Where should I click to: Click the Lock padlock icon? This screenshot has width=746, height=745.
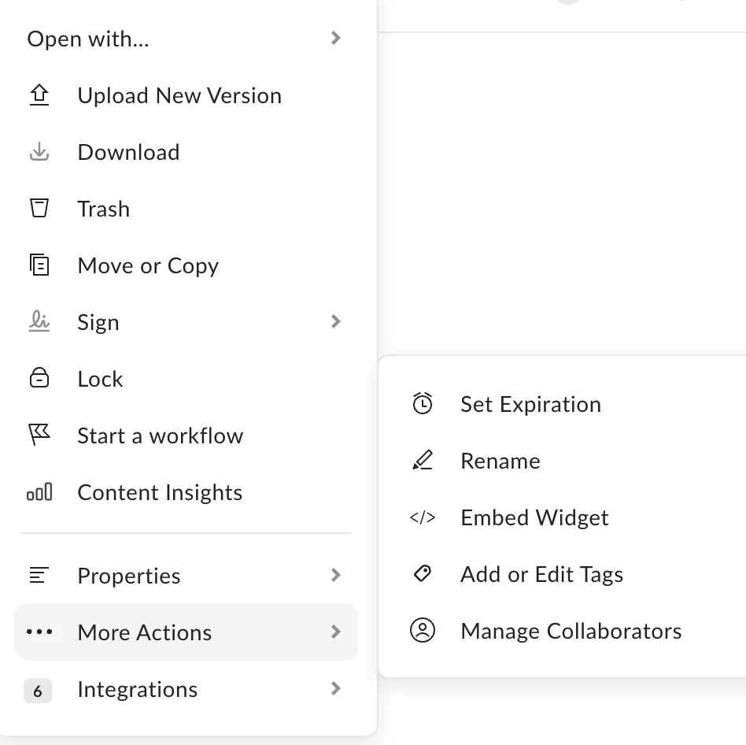pos(39,379)
